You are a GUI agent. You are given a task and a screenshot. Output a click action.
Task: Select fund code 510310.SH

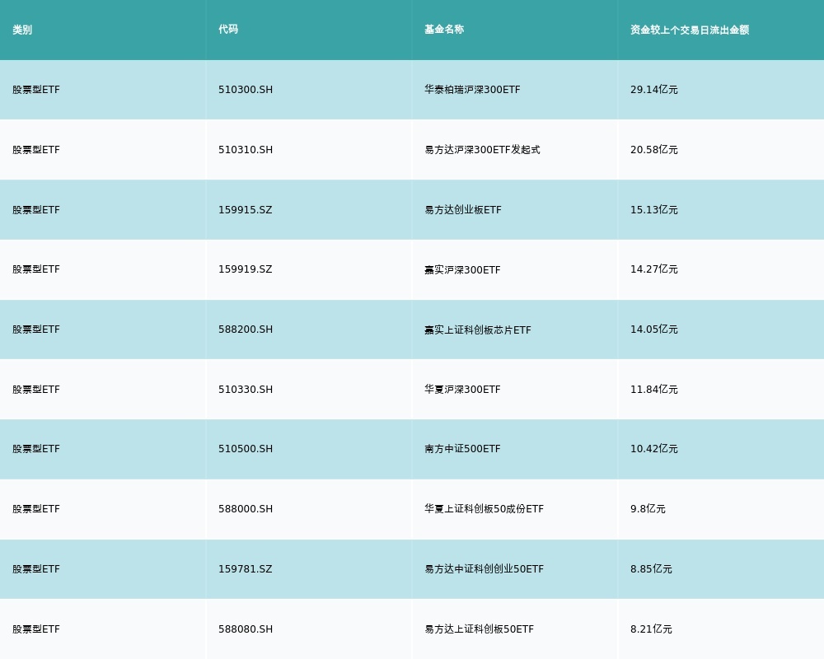point(246,150)
